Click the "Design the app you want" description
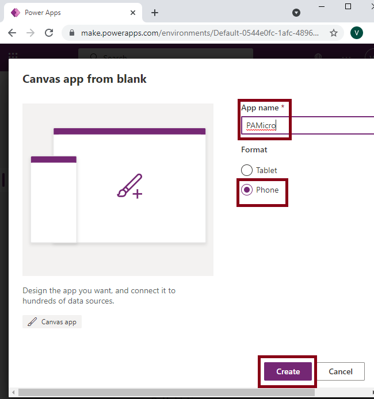This screenshot has height=399, width=374. [x=99, y=296]
